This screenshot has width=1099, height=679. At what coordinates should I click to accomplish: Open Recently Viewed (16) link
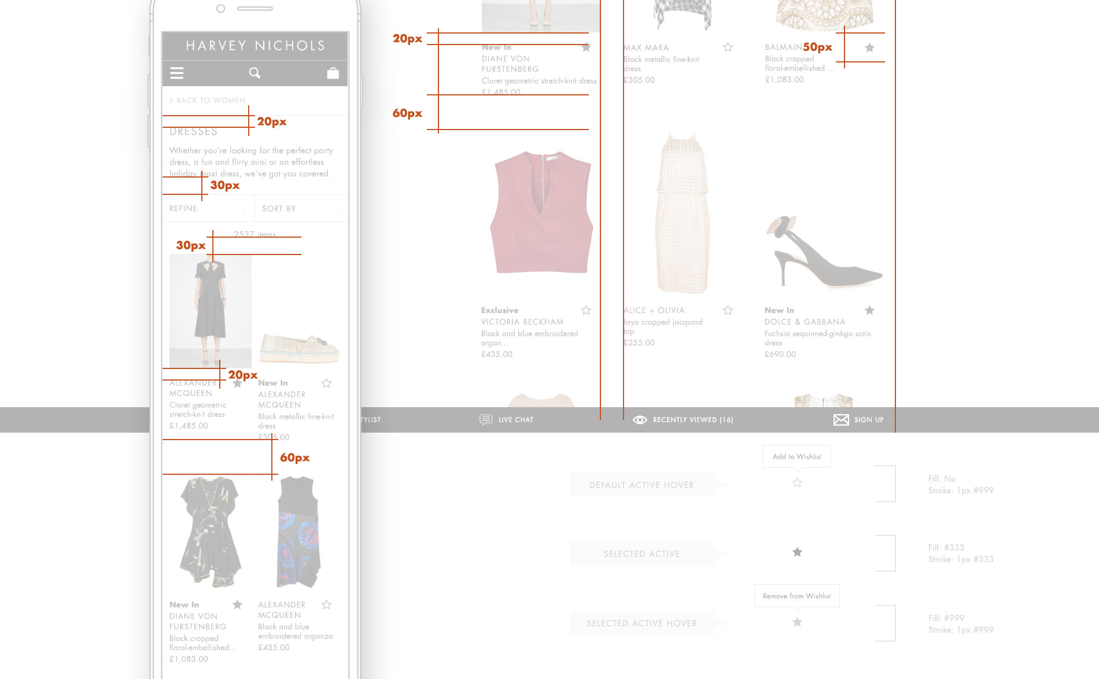[693, 420]
